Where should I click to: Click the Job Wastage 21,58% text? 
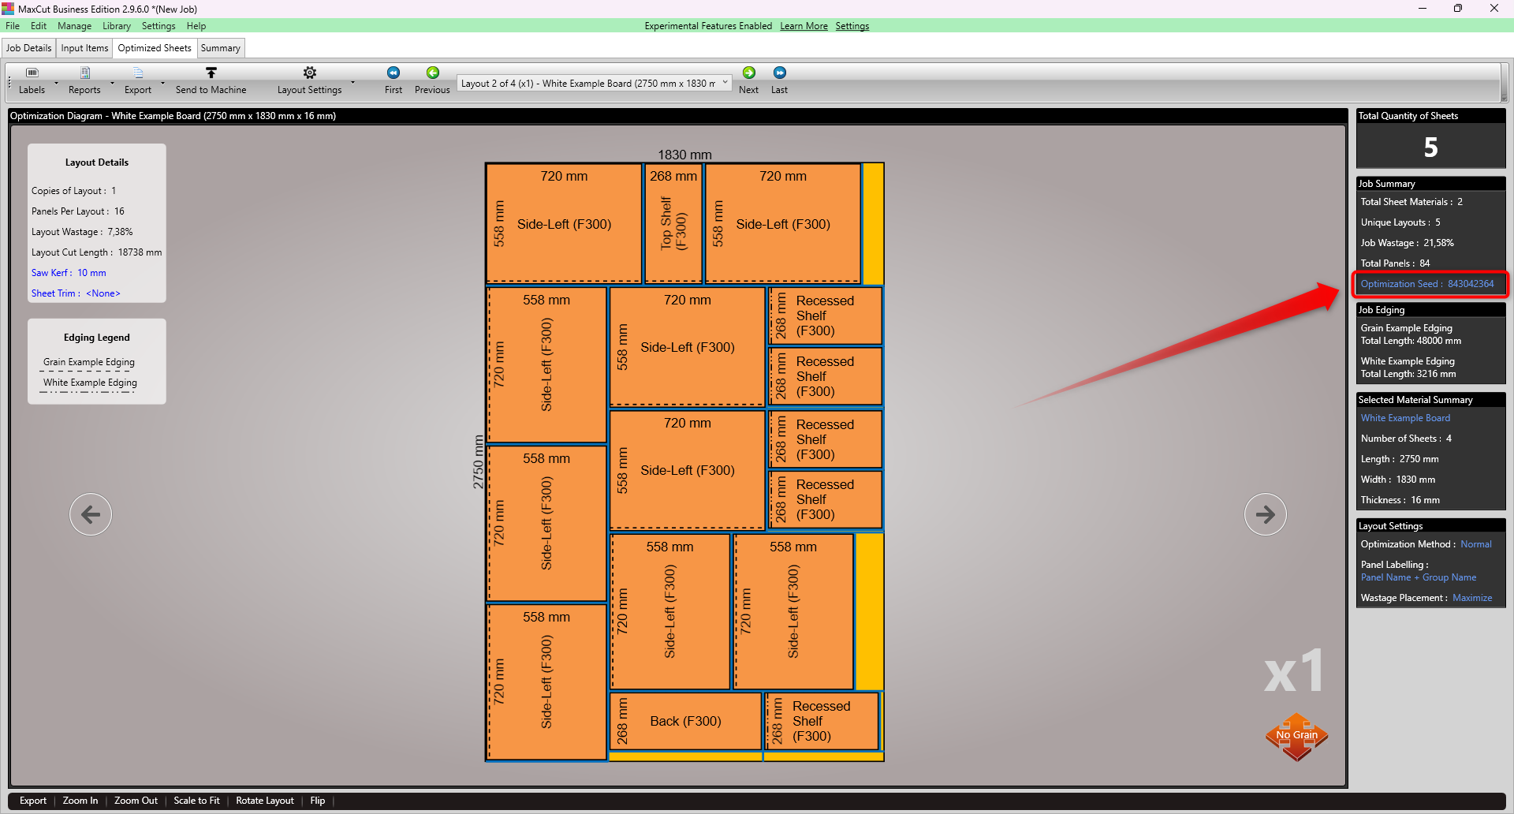pos(1408,243)
